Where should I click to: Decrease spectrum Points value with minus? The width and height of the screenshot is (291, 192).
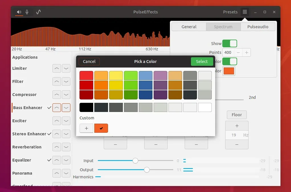[238, 52]
